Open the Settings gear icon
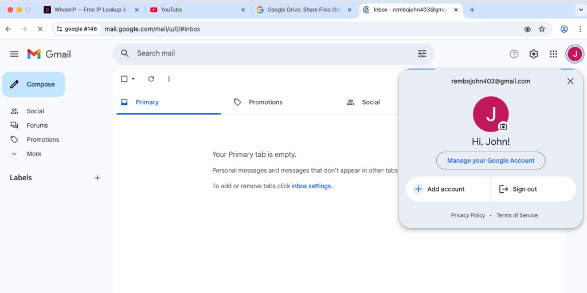Screen dimensions: 587x293 (534, 54)
